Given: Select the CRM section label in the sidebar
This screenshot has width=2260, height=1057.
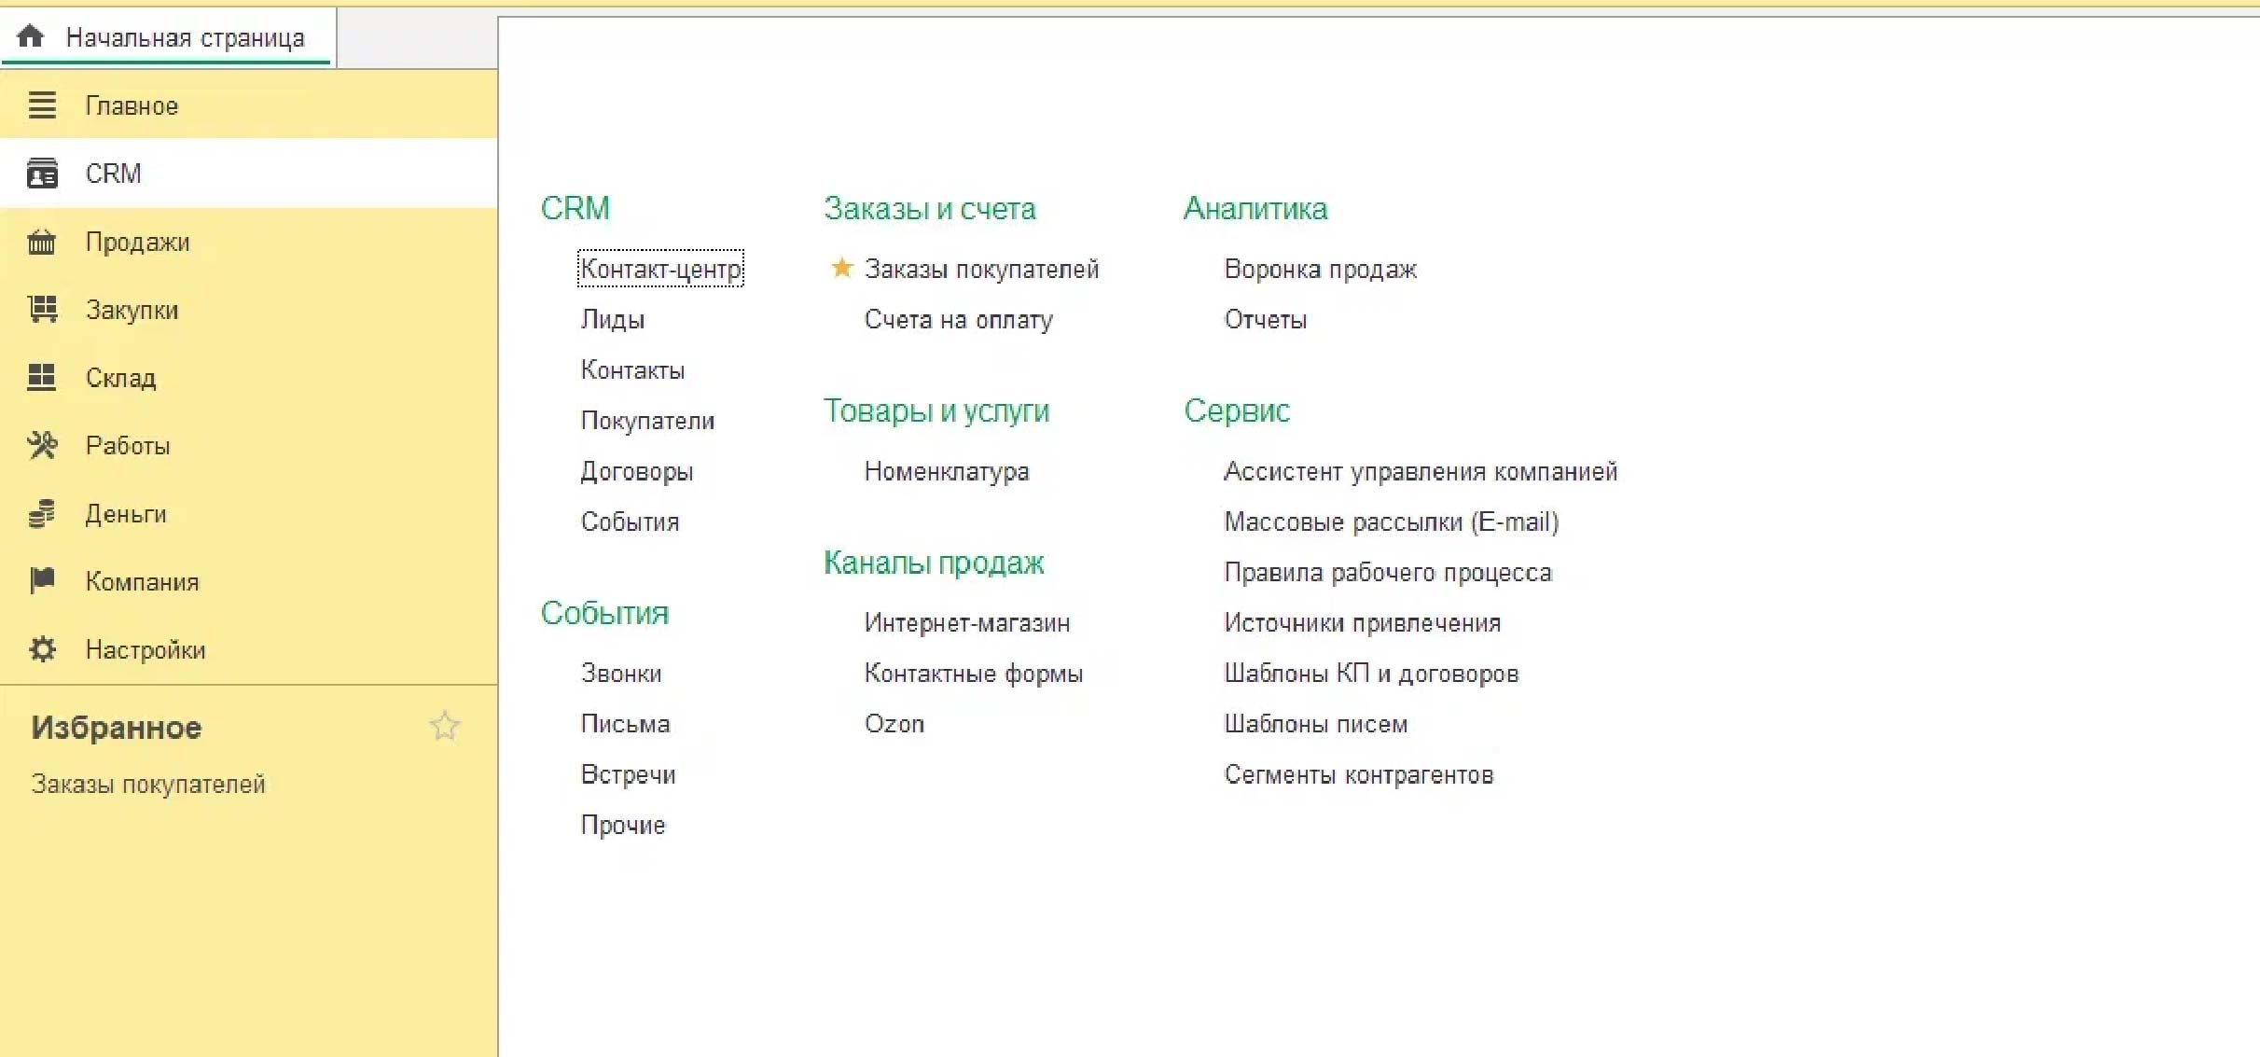Looking at the screenshot, I should (114, 174).
